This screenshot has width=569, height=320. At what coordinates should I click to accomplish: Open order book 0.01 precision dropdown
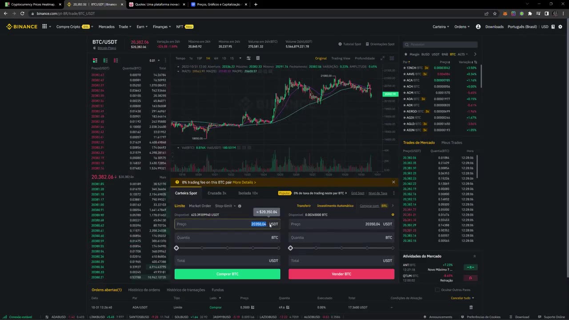[x=155, y=60]
